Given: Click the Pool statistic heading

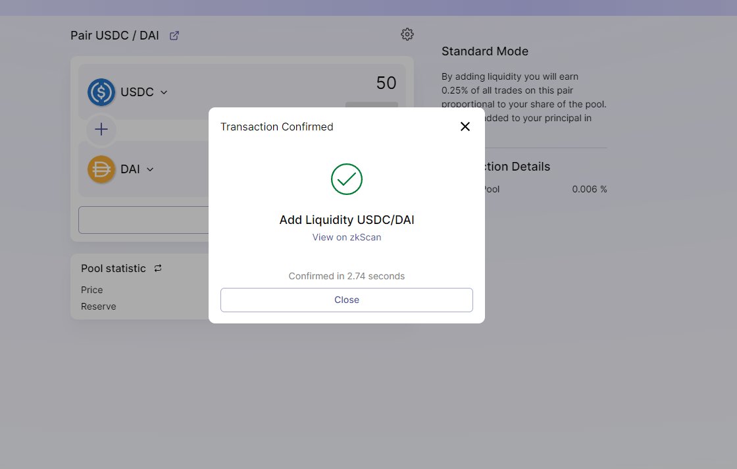Looking at the screenshot, I should click(x=113, y=268).
